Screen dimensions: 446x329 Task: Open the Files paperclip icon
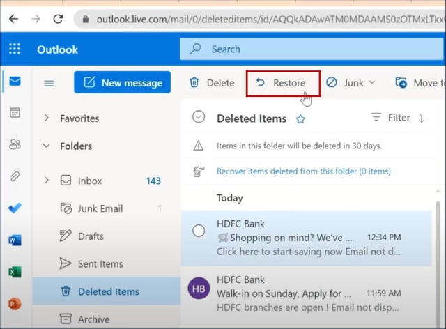pos(15,176)
